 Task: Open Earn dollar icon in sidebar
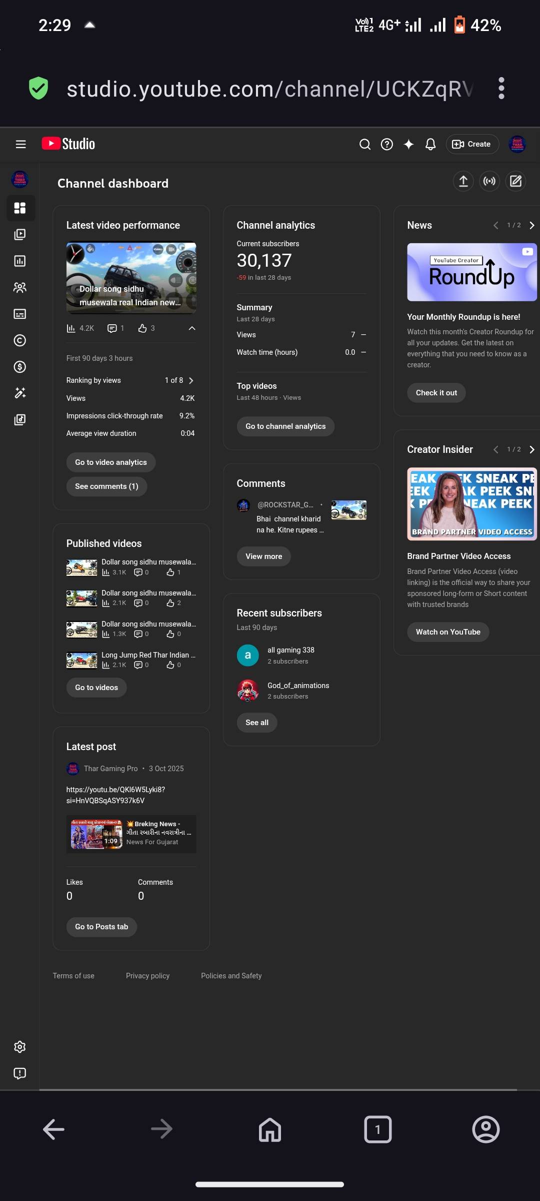20,367
